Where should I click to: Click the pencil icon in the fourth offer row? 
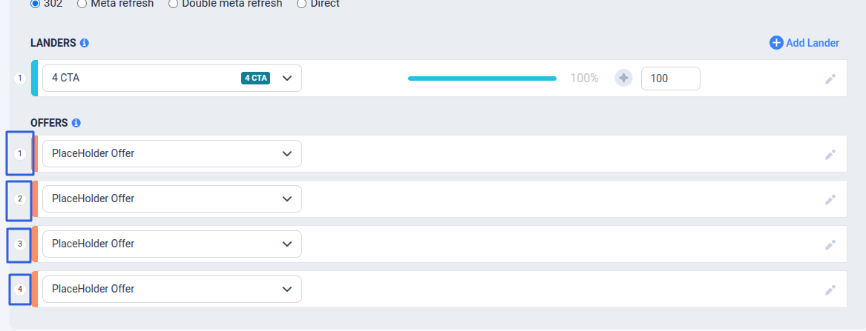[x=830, y=290]
